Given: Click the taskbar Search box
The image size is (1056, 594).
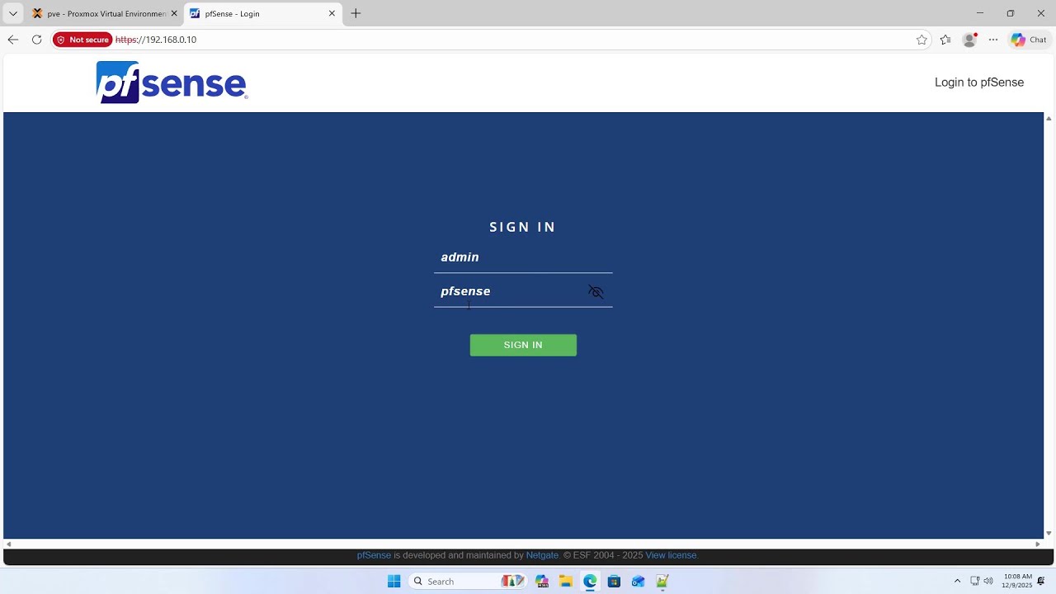Looking at the screenshot, I should [469, 582].
